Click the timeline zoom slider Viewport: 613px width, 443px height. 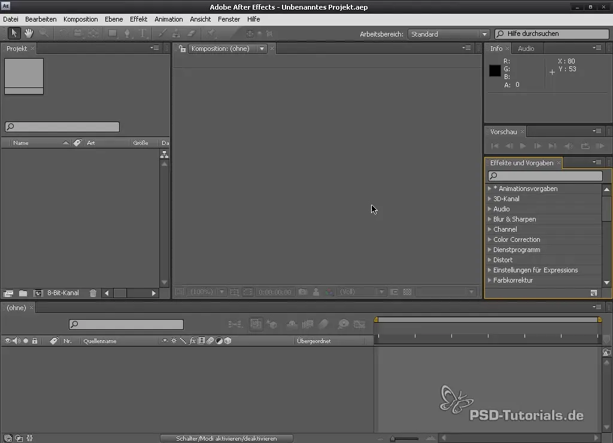tap(404, 438)
